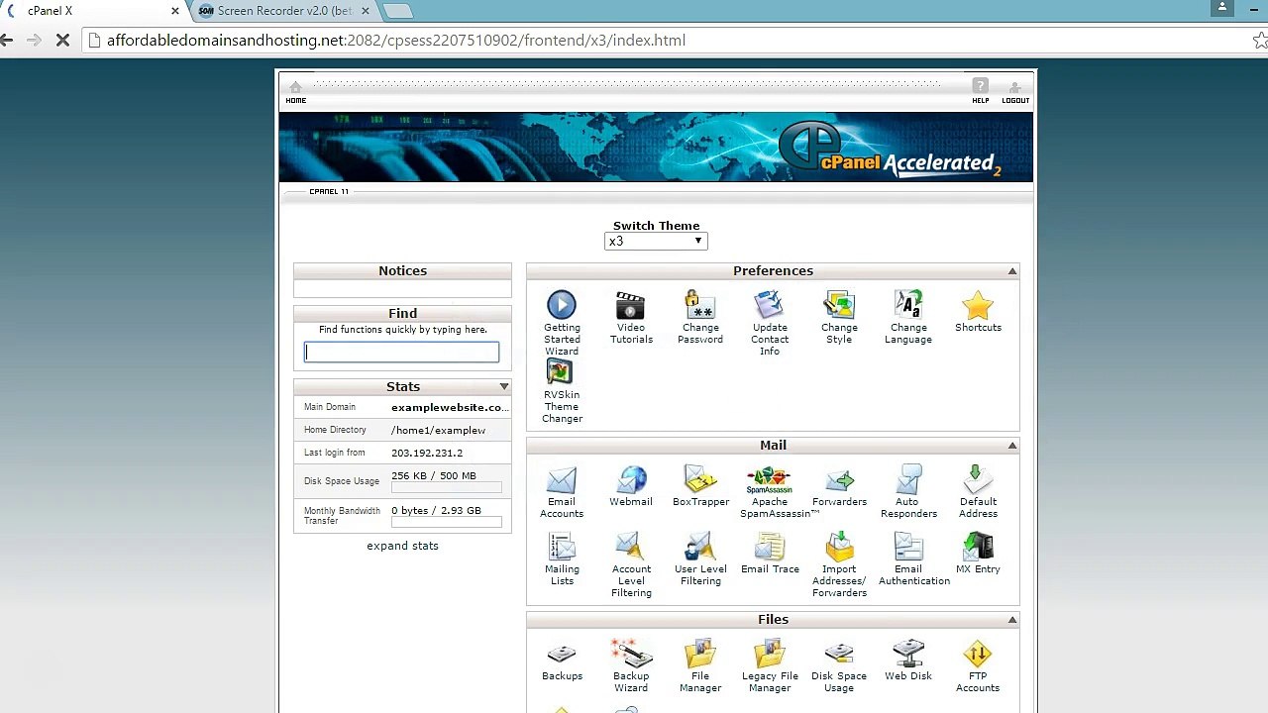This screenshot has height=713, width=1268.
Task: Close the Screen Recorder tab
Action: coord(366,11)
